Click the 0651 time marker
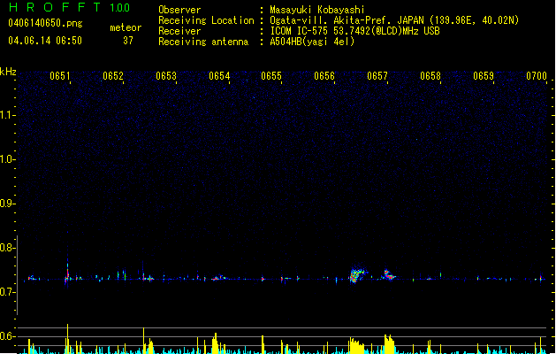This screenshot has height=354, width=556. (60, 76)
